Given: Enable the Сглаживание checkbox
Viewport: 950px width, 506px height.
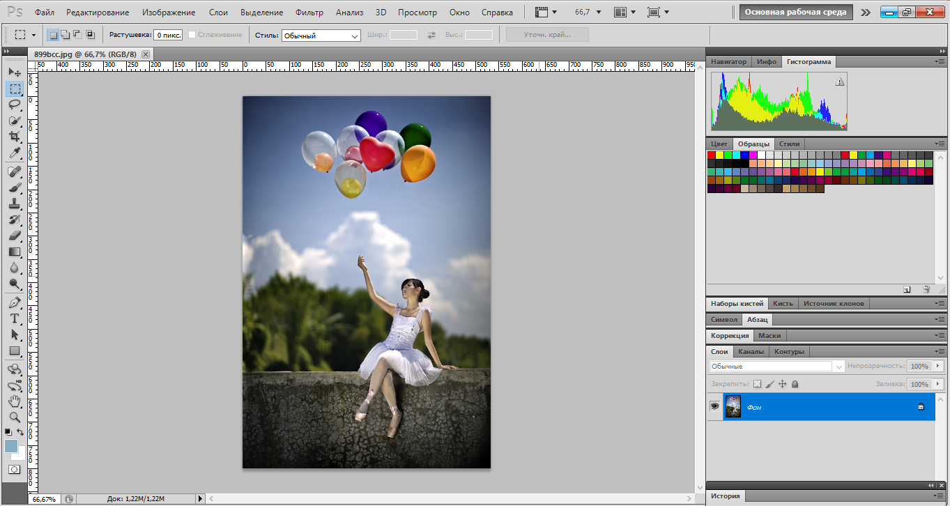Looking at the screenshot, I should [192, 35].
